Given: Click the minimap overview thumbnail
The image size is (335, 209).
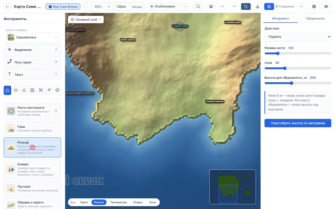Looking at the screenshot, I should point(233,187).
